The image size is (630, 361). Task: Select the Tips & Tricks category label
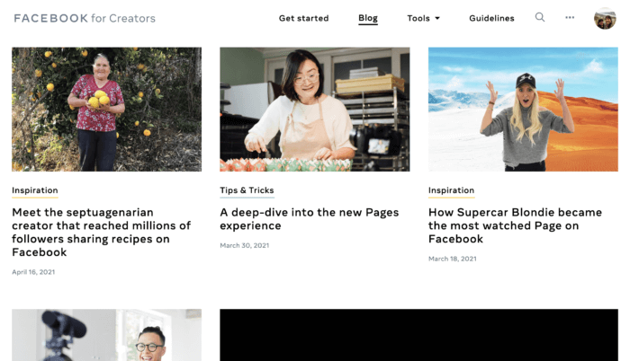247,190
